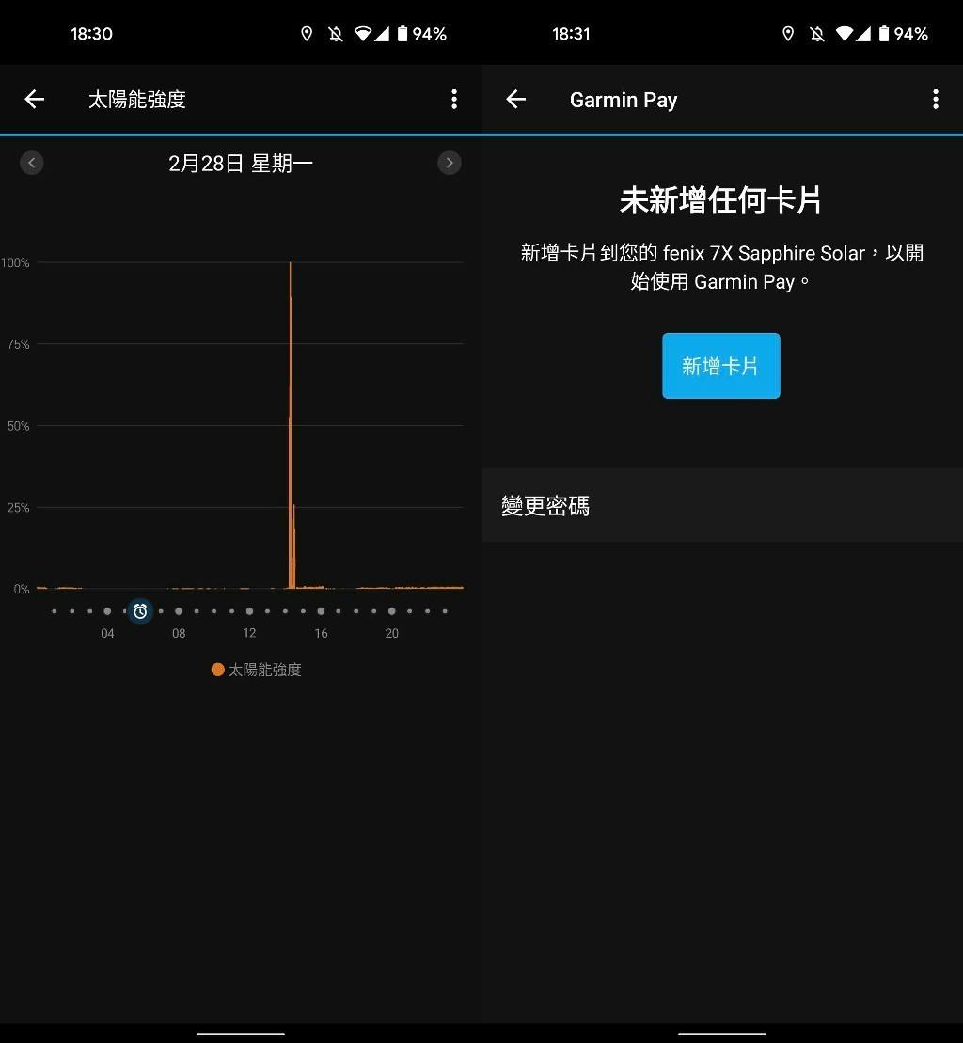Tap the Garmin Pay page title

click(624, 100)
